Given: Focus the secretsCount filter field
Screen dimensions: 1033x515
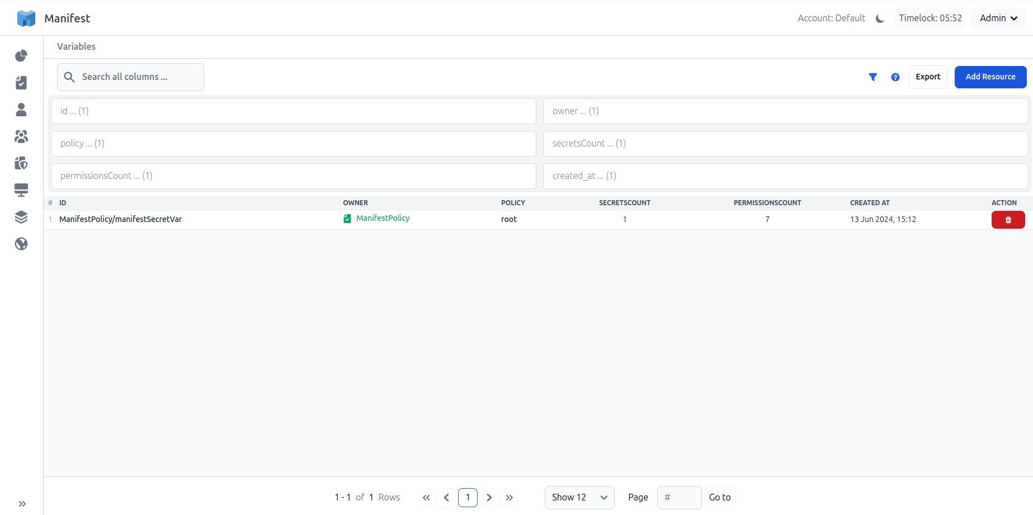Looking at the screenshot, I should [x=785, y=144].
